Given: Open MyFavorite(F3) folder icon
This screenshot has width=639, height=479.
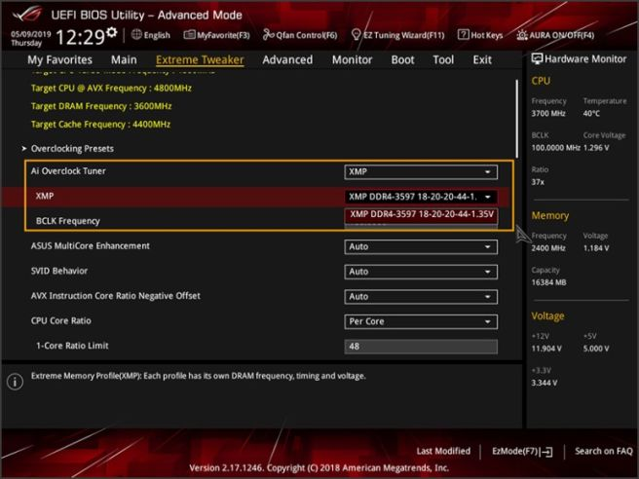Looking at the screenshot, I should [189, 35].
